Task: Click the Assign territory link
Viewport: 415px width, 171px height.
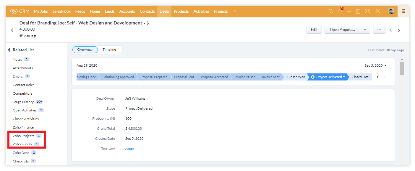Action: pos(129,149)
